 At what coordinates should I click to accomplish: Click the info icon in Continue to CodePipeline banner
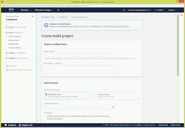[46, 25]
